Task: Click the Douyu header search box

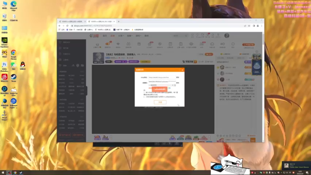Action: pos(180,36)
